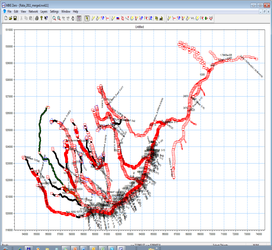Open the binoculars find tool
This screenshot has height=250, width=272.
(161, 18)
